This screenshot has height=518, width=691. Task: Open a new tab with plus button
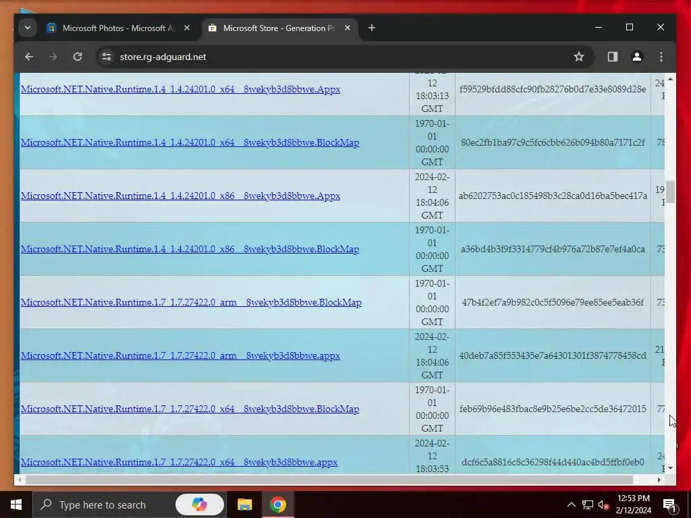(x=372, y=28)
